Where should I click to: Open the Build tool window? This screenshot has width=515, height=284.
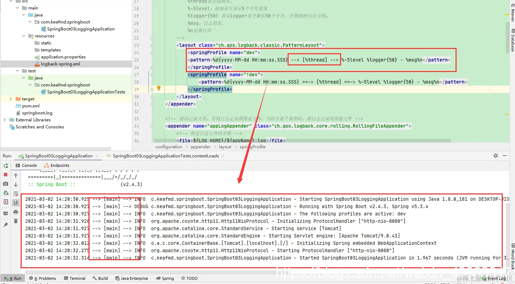pyautogui.click(x=100, y=278)
